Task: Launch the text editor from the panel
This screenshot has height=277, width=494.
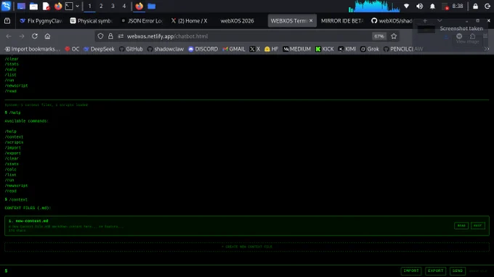Action: point(46,7)
